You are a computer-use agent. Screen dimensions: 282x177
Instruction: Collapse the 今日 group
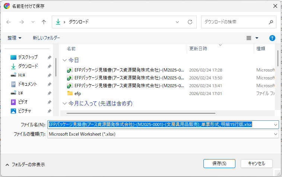tap(65, 60)
